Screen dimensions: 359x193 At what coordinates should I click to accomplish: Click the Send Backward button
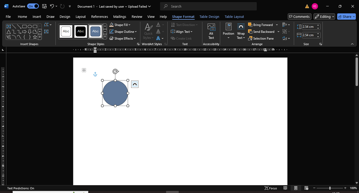coord(261,32)
